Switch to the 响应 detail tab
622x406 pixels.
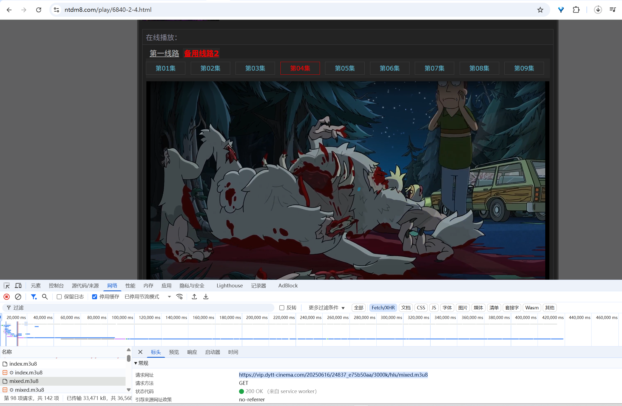[x=192, y=352]
